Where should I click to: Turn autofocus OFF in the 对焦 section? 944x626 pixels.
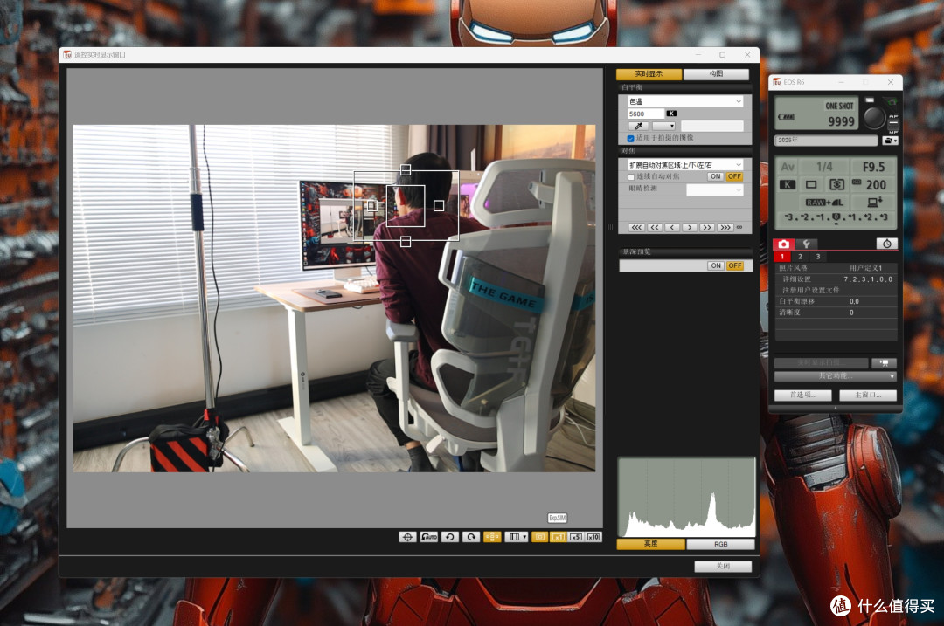[734, 176]
